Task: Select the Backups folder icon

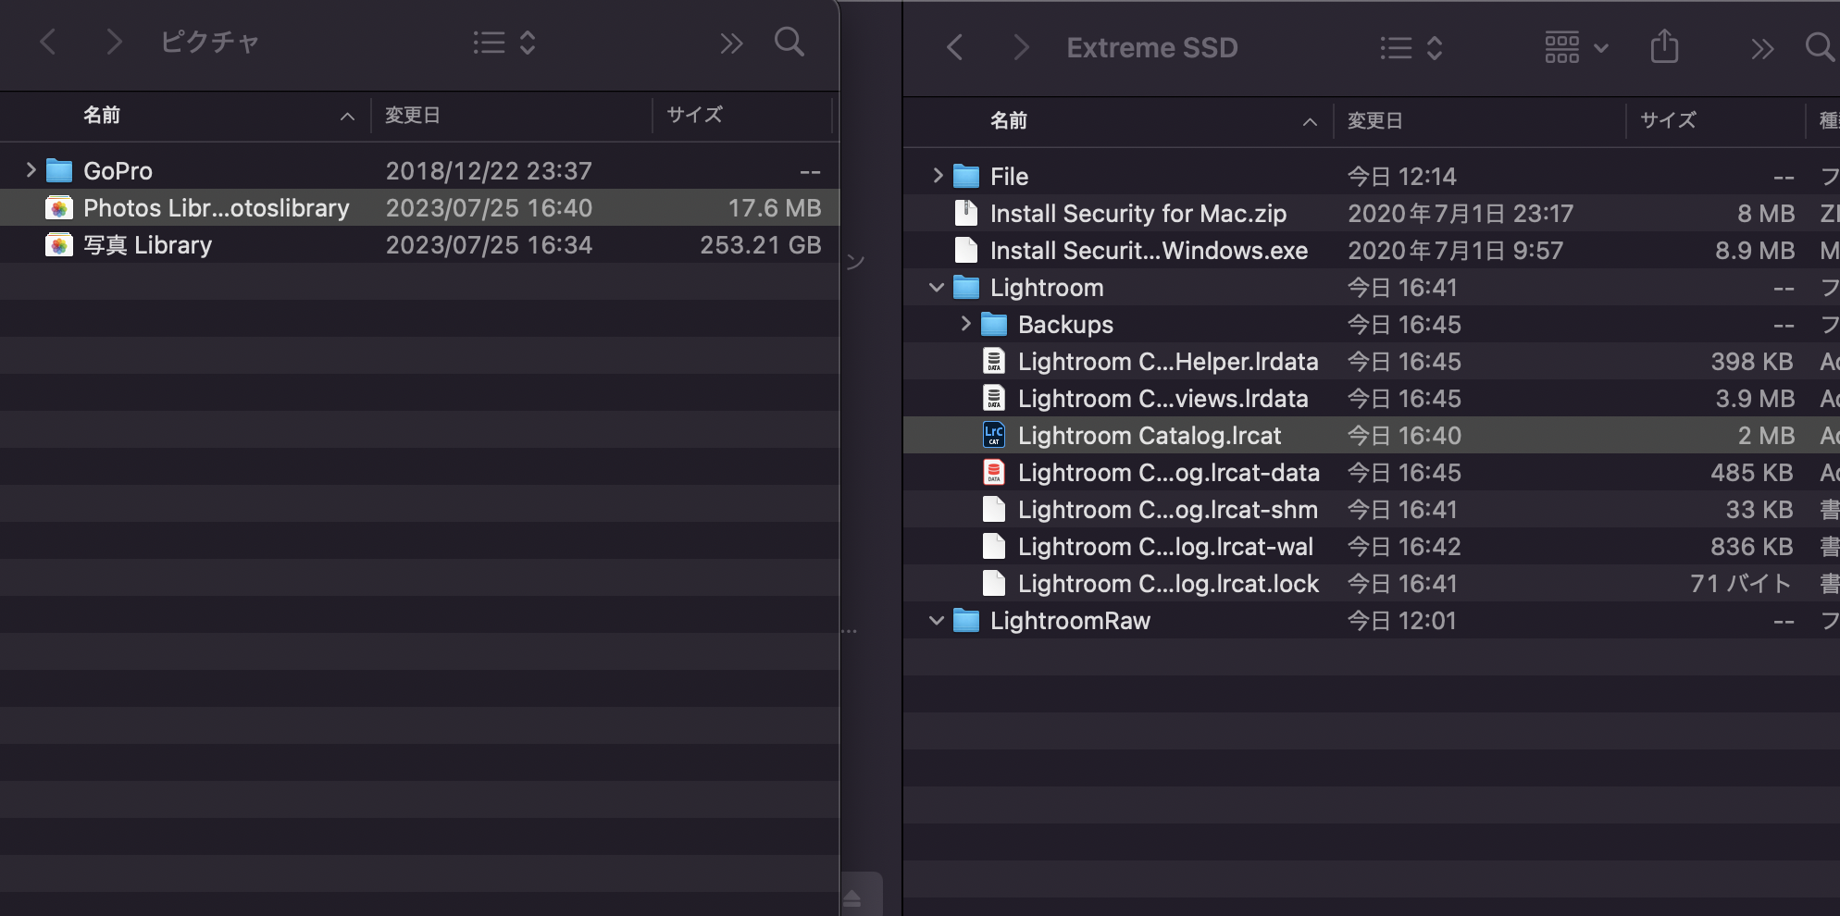Action: (994, 325)
